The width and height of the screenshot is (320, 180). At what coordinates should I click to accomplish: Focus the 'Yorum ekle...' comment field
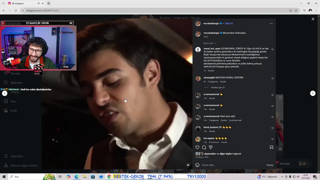point(232,165)
